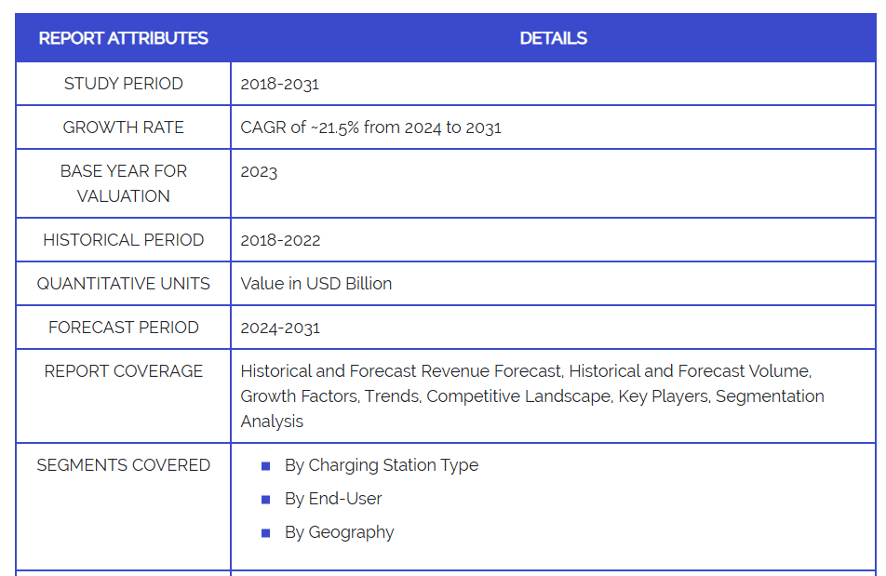Click the Historical and Forecast Revenue Forecast text
Image resolution: width=886 pixels, height=576 pixels.
pyautogui.click(x=400, y=371)
